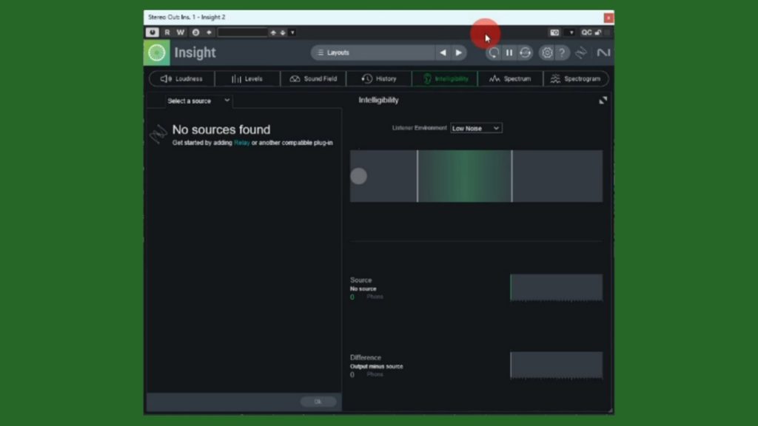Open the settings gear in Insight header

pos(546,53)
